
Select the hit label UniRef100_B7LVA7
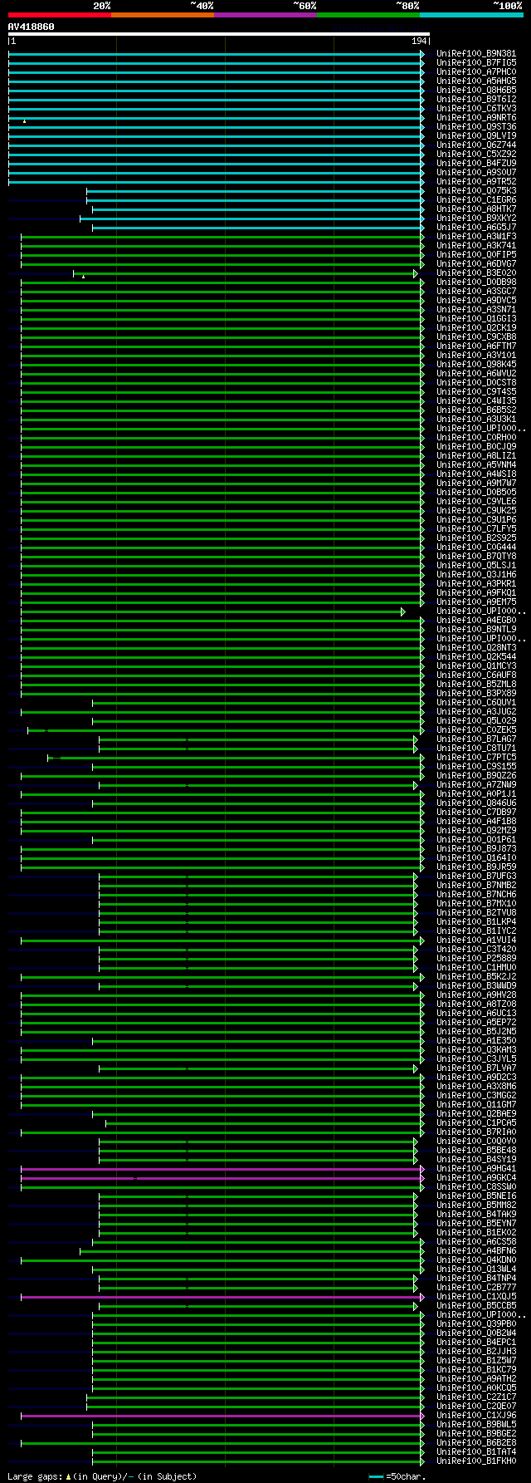click(x=476, y=1068)
